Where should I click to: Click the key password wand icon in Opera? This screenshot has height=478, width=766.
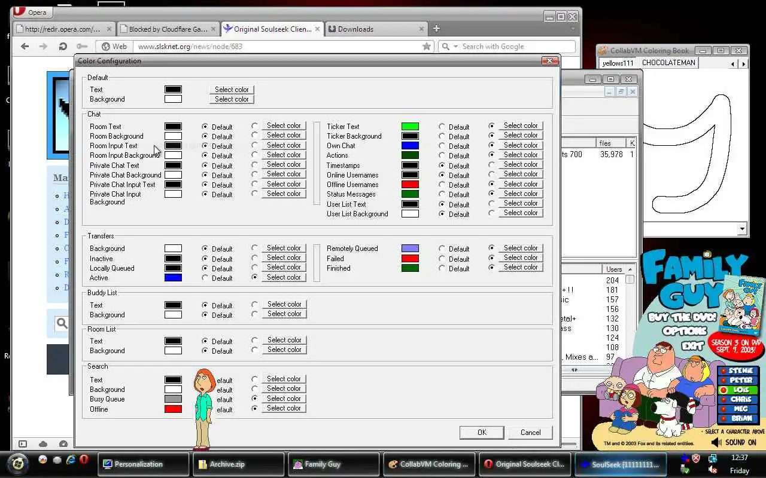[82, 46]
